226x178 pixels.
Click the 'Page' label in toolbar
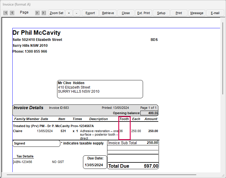24,12
